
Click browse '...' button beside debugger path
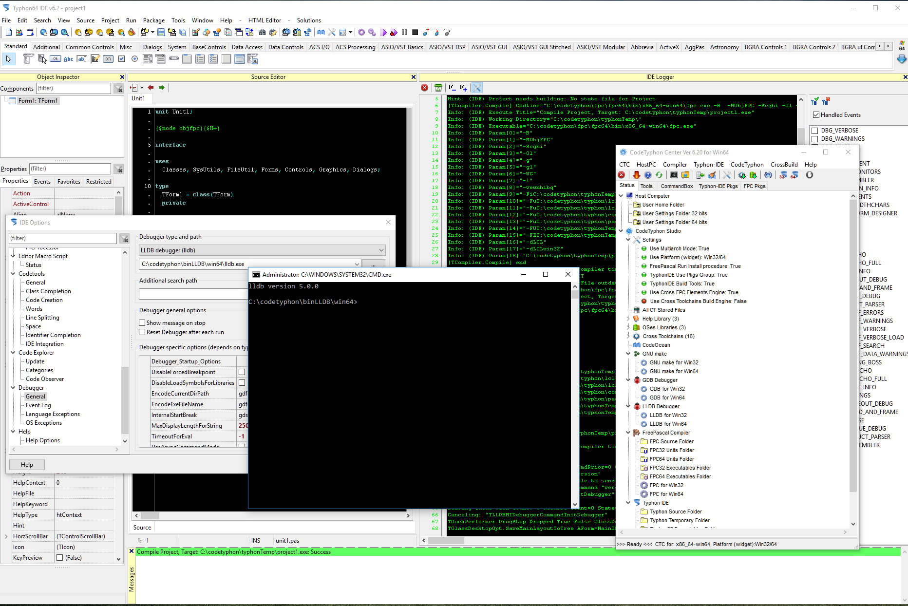click(x=374, y=264)
